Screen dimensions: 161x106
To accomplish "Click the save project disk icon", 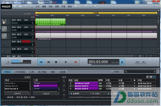I will 26,7.
